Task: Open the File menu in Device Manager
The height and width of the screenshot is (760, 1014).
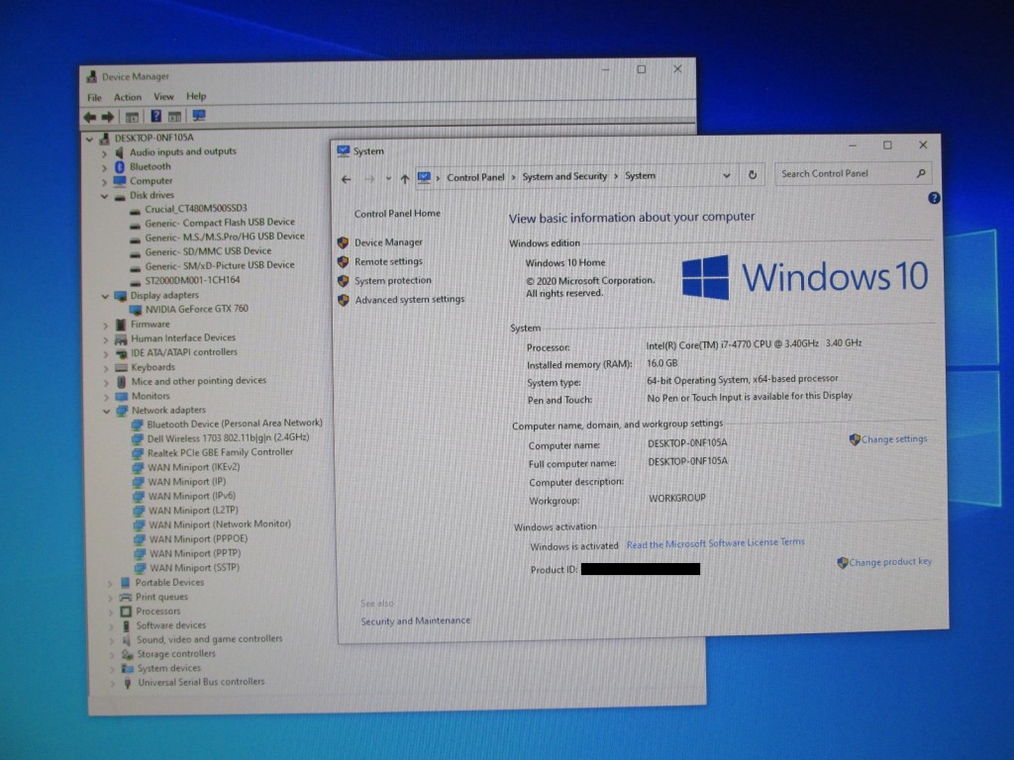Action: (94, 98)
